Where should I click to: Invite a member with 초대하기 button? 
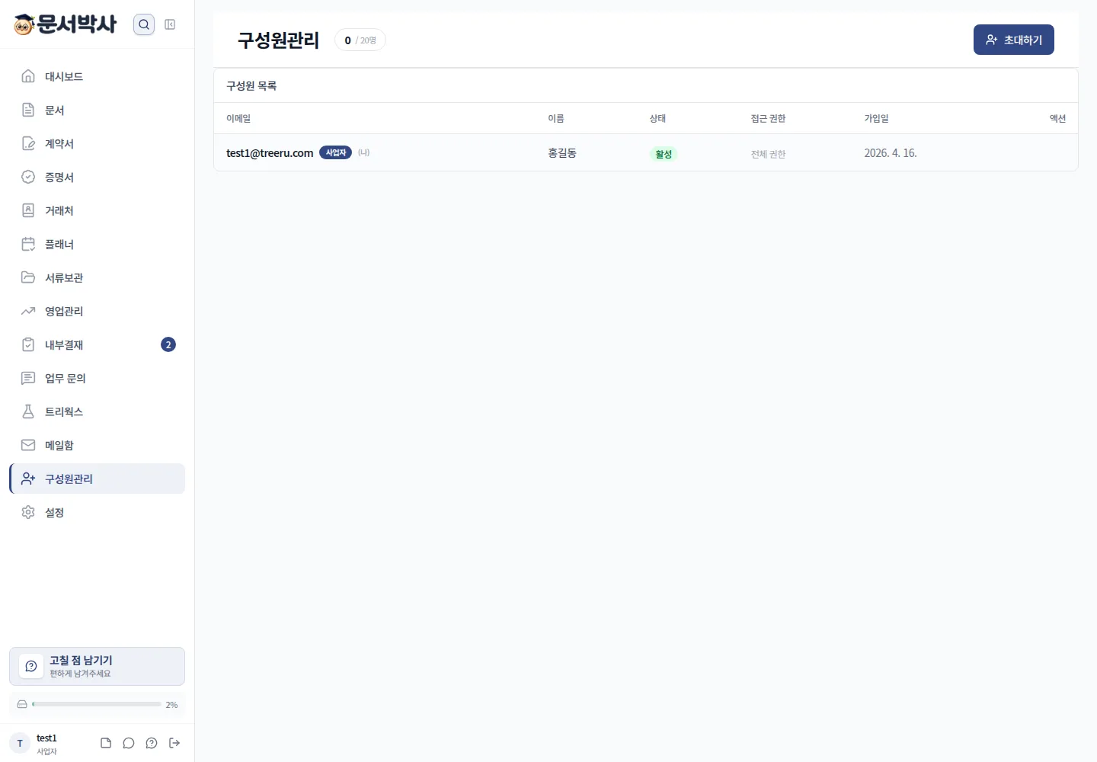point(1014,40)
